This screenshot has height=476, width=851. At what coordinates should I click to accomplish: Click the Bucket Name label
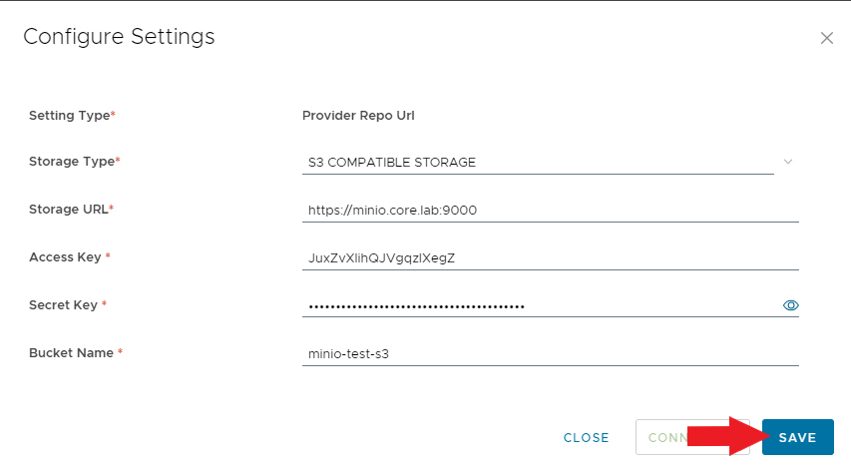click(76, 353)
